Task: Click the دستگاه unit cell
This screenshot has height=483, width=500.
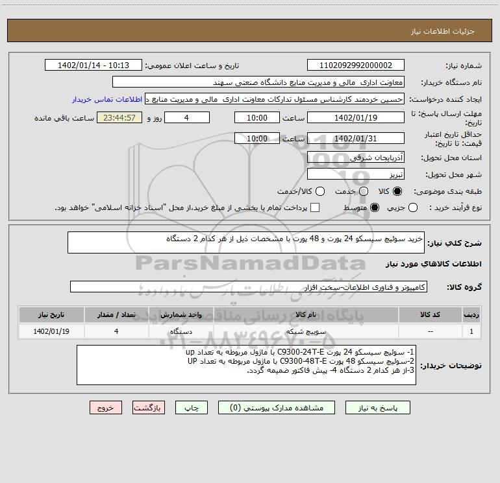Action: click(181, 331)
